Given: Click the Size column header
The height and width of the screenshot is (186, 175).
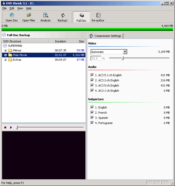Looking at the screenshot, I should (76, 41).
